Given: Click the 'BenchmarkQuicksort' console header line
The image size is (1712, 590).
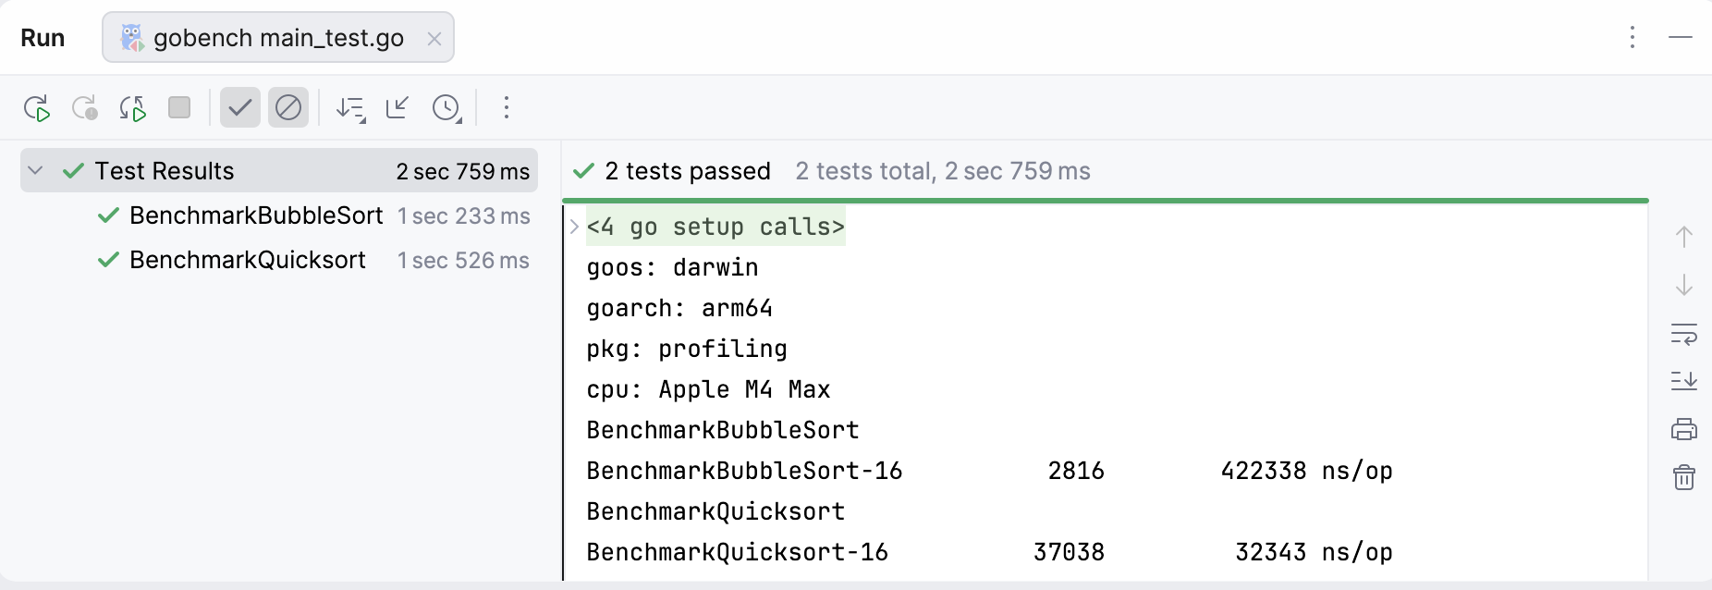Looking at the screenshot, I should pyautogui.click(x=715, y=511).
